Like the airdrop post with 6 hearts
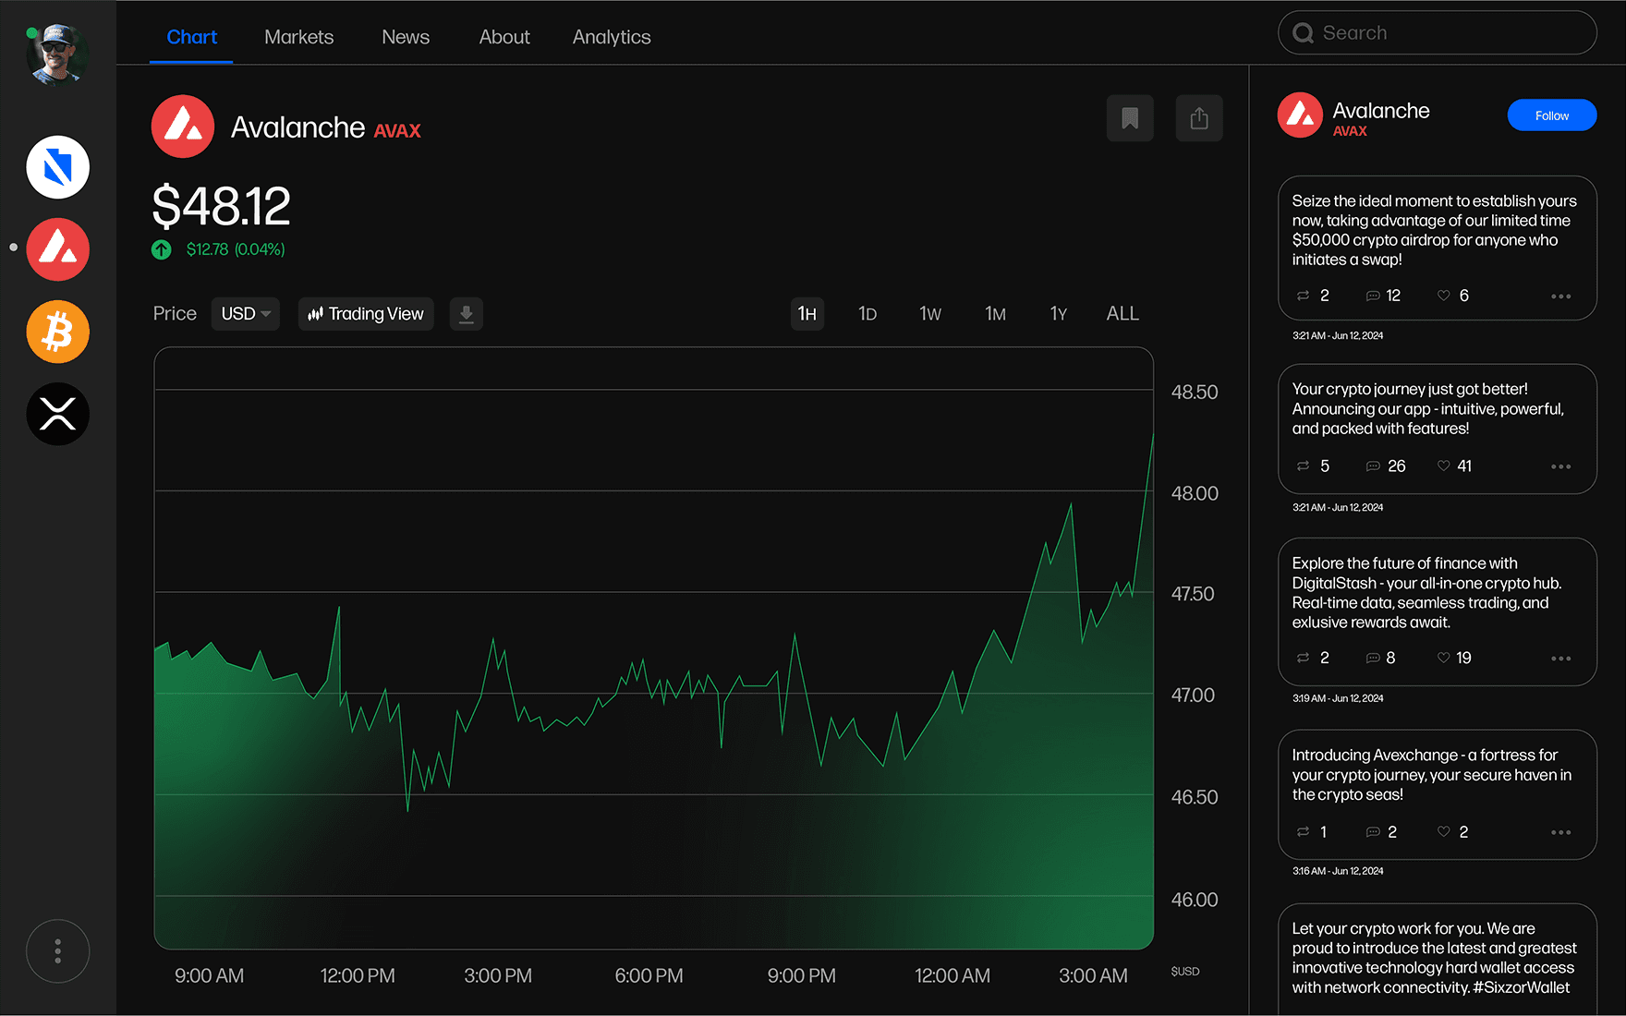This screenshot has height=1016, width=1626. [x=1444, y=296]
